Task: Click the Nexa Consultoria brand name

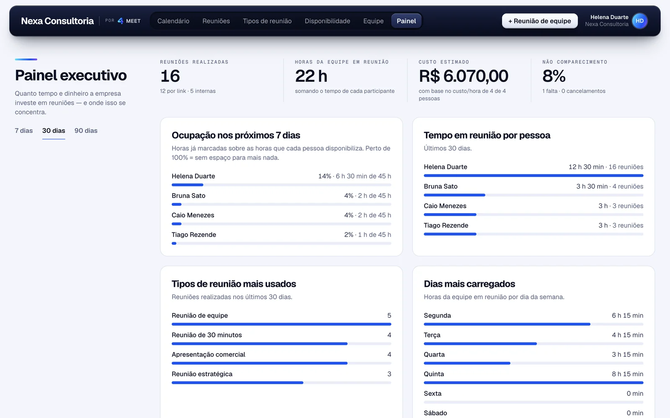Action: click(57, 21)
